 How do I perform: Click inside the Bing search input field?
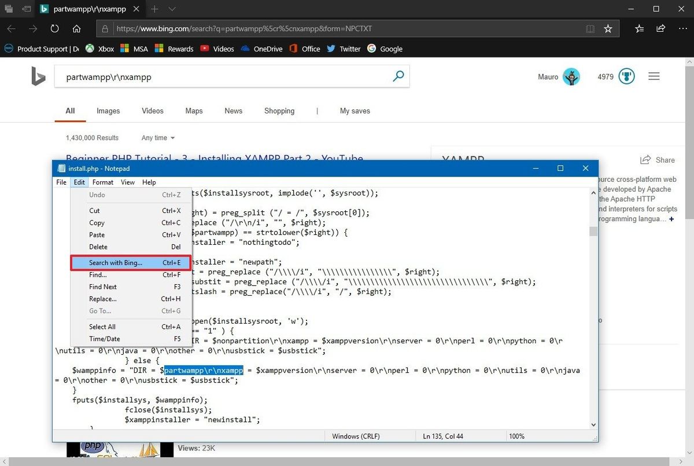coord(202,76)
